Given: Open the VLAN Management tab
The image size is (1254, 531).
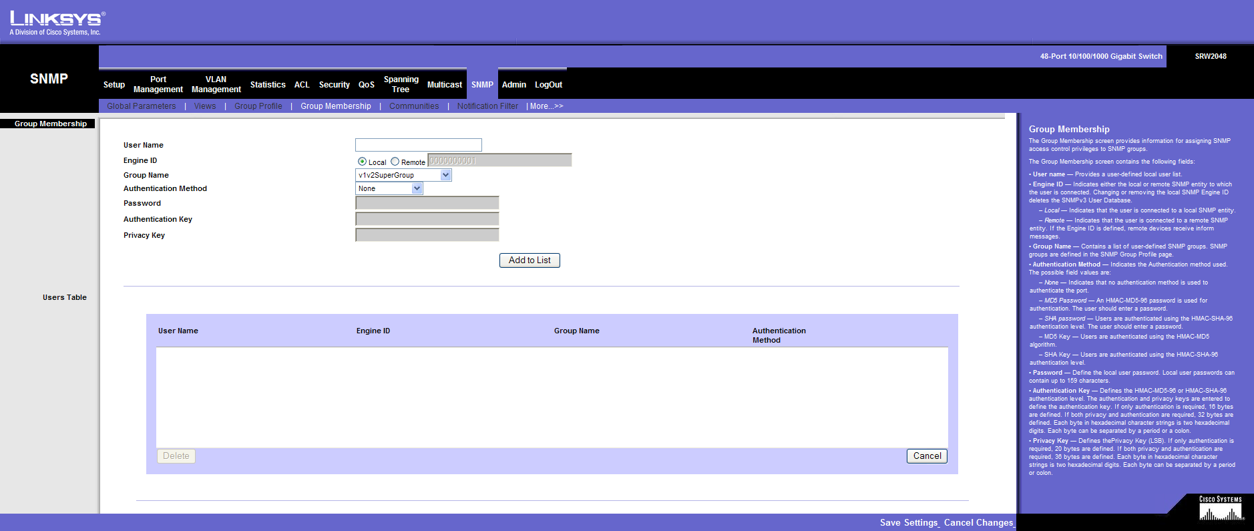Looking at the screenshot, I should [x=216, y=84].
